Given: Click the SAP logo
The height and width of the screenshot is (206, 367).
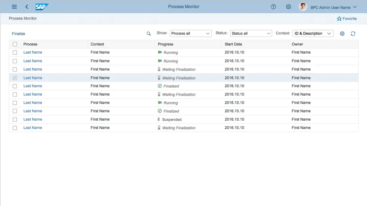Looking at the screenshot, I should tap(42, 7).
